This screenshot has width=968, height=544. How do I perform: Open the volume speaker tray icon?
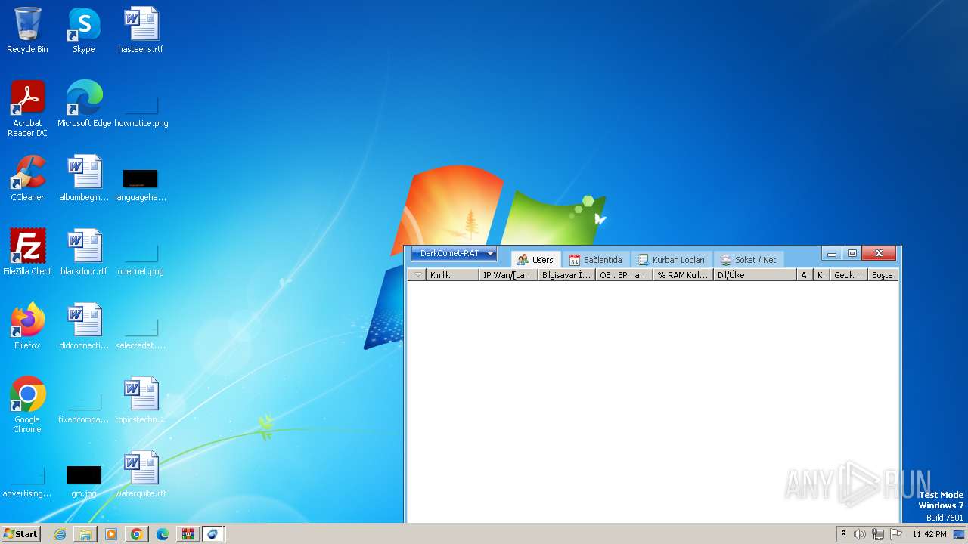859,534
